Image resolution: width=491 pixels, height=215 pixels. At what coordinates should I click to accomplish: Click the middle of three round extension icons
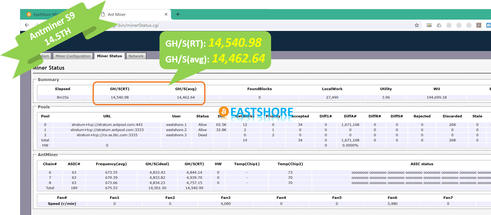[x=459, y=25]
